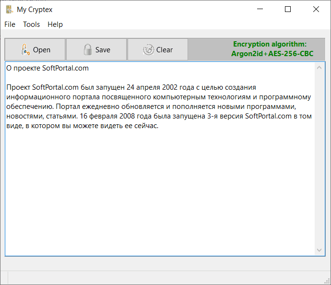Click the line 'виде, в котором вы можете видеть'
The width and height of the screenshot is (331, 285).
(x=83, y=126)
